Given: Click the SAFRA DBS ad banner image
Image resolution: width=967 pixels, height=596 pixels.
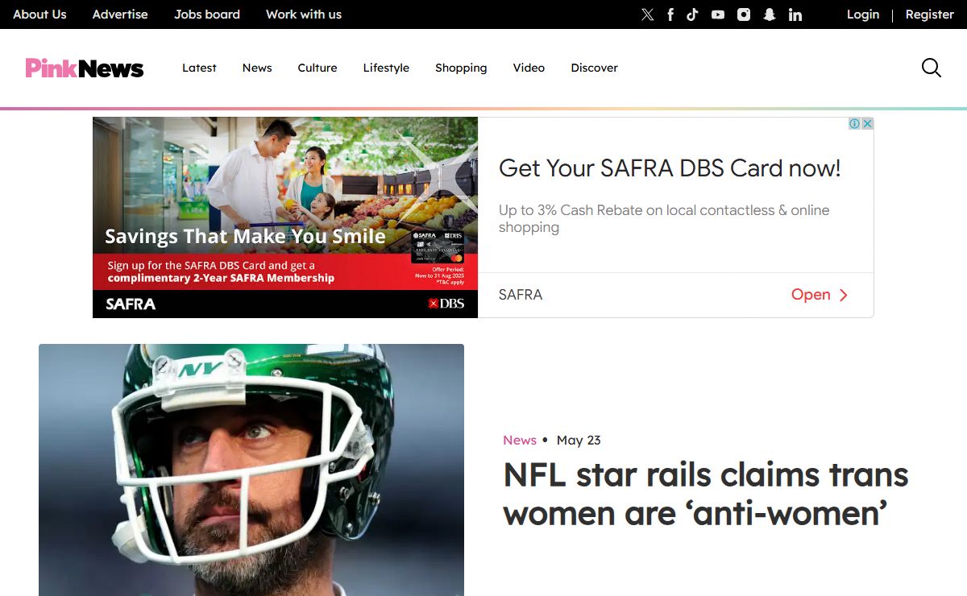Looking at the screenshot, I should 285,217.
